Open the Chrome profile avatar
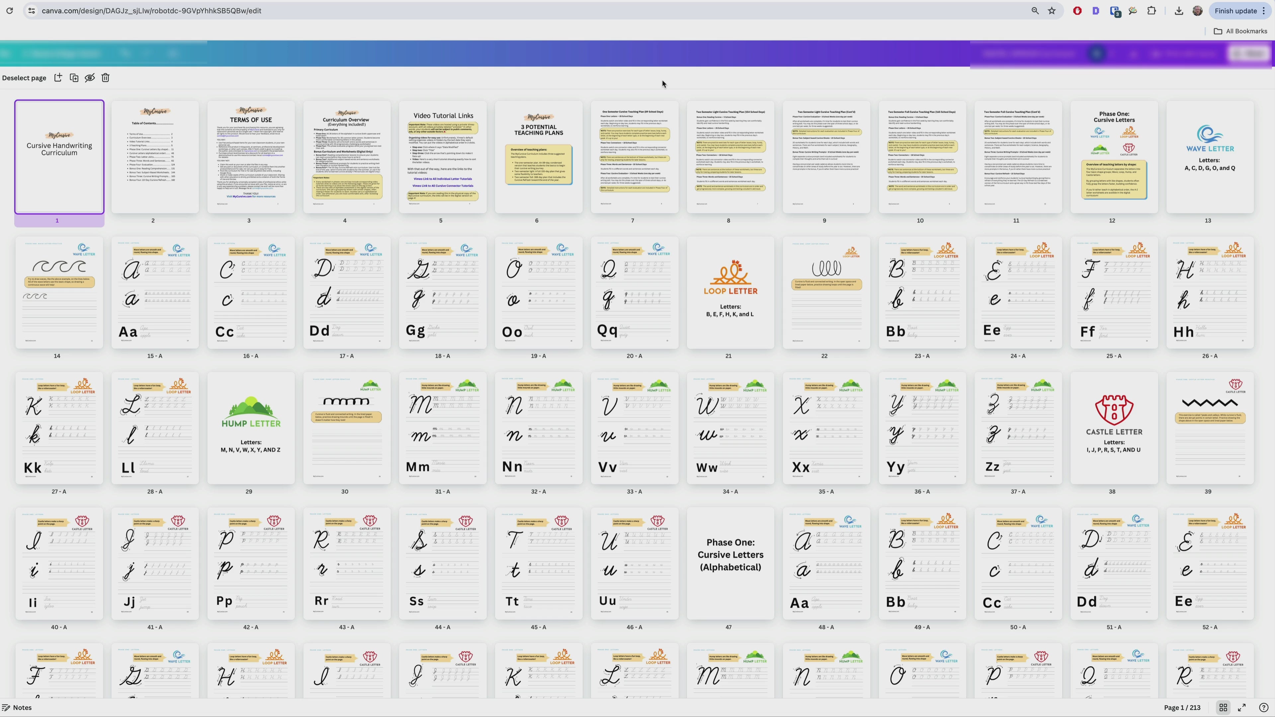This screenshot has height=717, width=1275. tap(1198, 10)
